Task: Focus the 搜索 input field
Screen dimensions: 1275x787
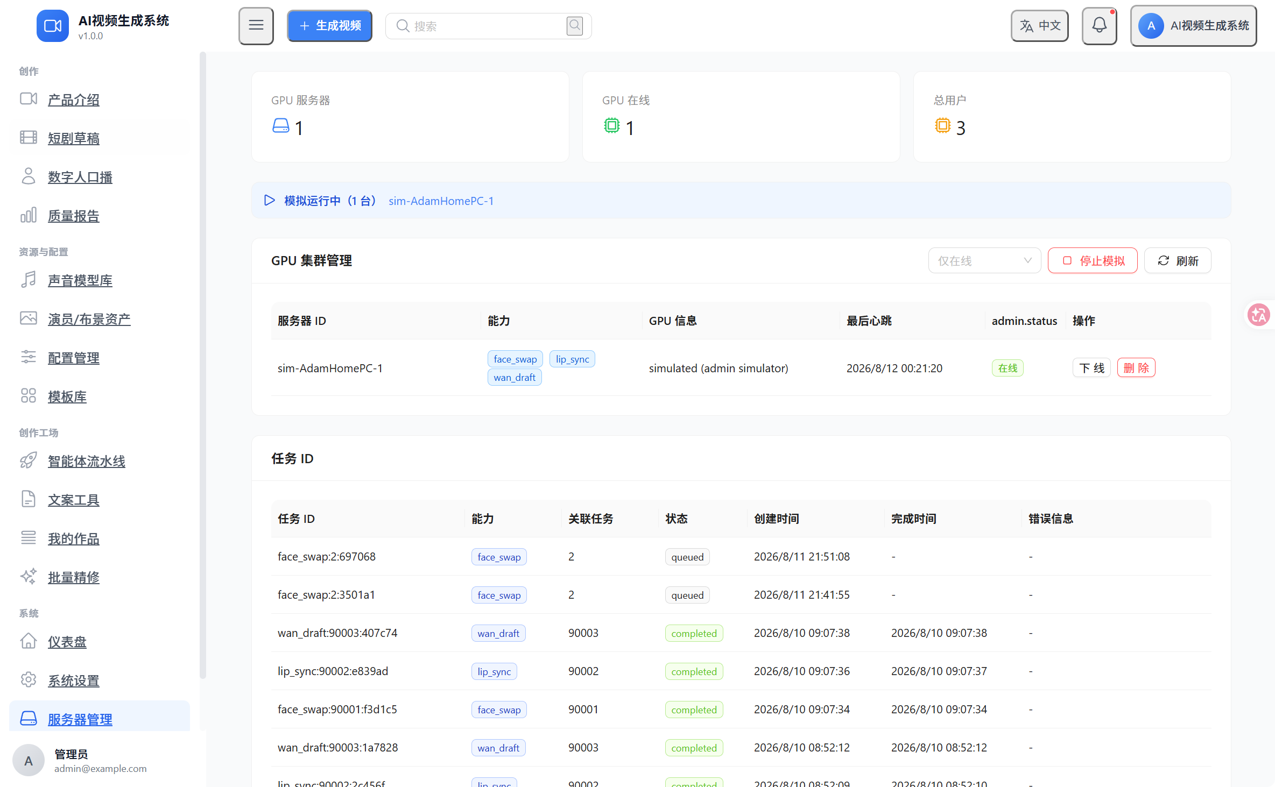Action: [487, 26]
